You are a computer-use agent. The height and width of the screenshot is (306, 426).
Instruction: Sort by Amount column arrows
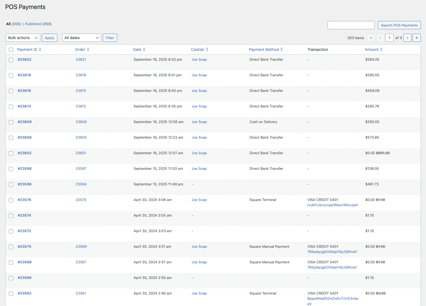[x=381, y=49]
